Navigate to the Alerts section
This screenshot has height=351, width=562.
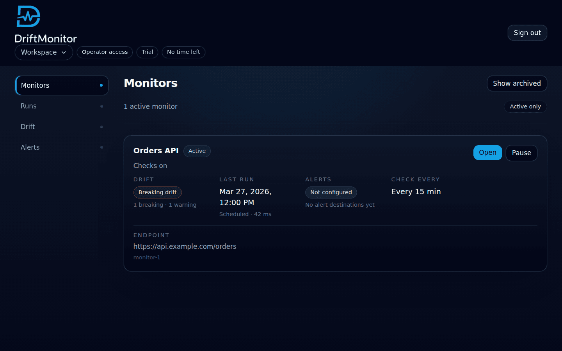(30, 147)
